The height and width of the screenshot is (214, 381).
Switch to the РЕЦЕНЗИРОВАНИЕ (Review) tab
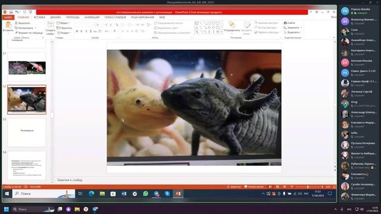tap(143, 17)
